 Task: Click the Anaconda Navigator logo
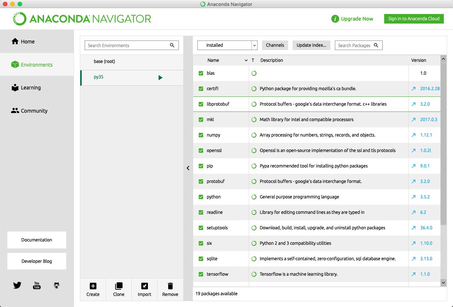click(82, 19)
